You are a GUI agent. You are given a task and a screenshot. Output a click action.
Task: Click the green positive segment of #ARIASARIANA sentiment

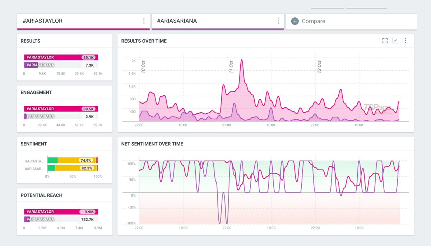[x=51, y=168]
